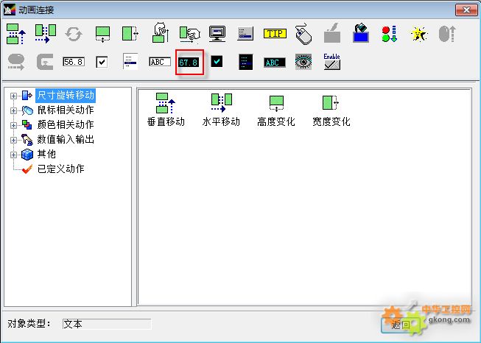The image size is (481, 343).
Task: Select the white ABC text input icon
Action: click(160, 62)
